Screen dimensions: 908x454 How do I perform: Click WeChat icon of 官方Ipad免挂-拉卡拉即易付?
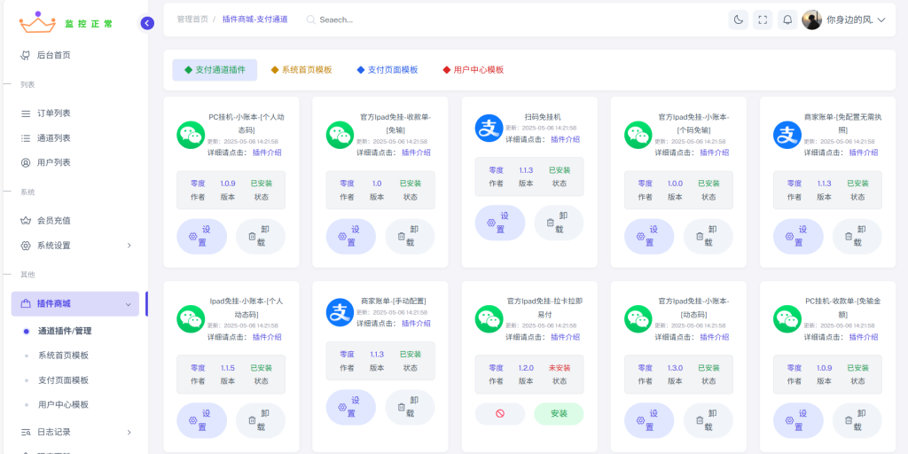click(x=489, y=319)
